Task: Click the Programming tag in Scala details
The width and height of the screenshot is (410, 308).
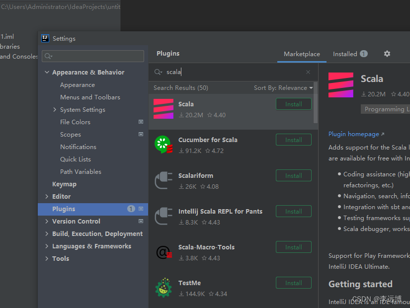Action: click(385, 109)
